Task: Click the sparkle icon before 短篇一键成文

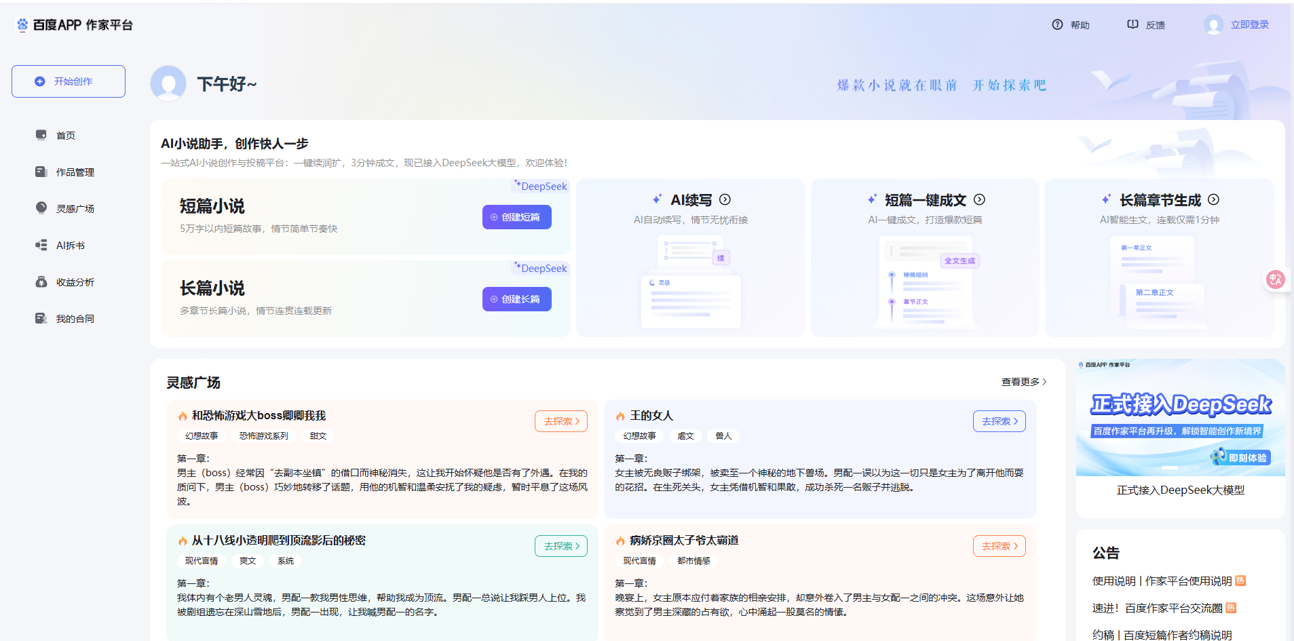Action: pyautogui.click(x=872, y=199)
